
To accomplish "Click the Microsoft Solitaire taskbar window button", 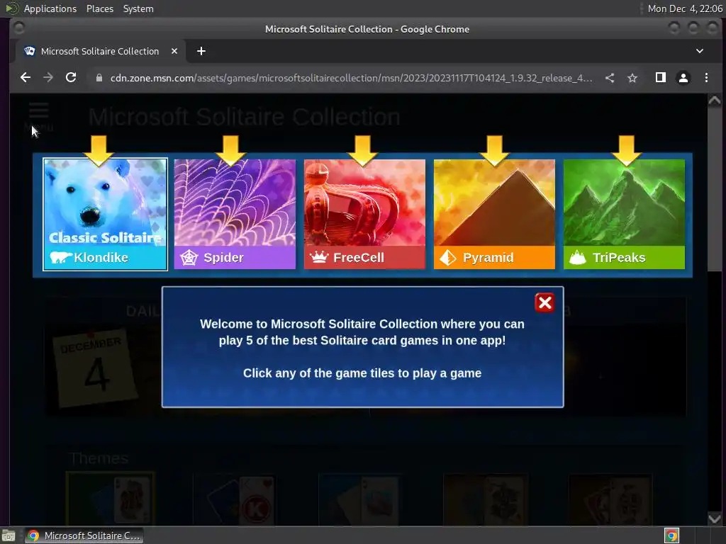I will (x=84, y=535).
